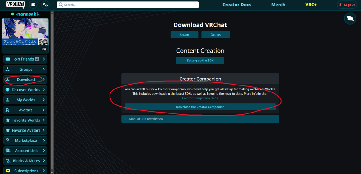Viewport: 361px width, 174px height.
Task: Open the settings gears icon
Action: point(45,5)
